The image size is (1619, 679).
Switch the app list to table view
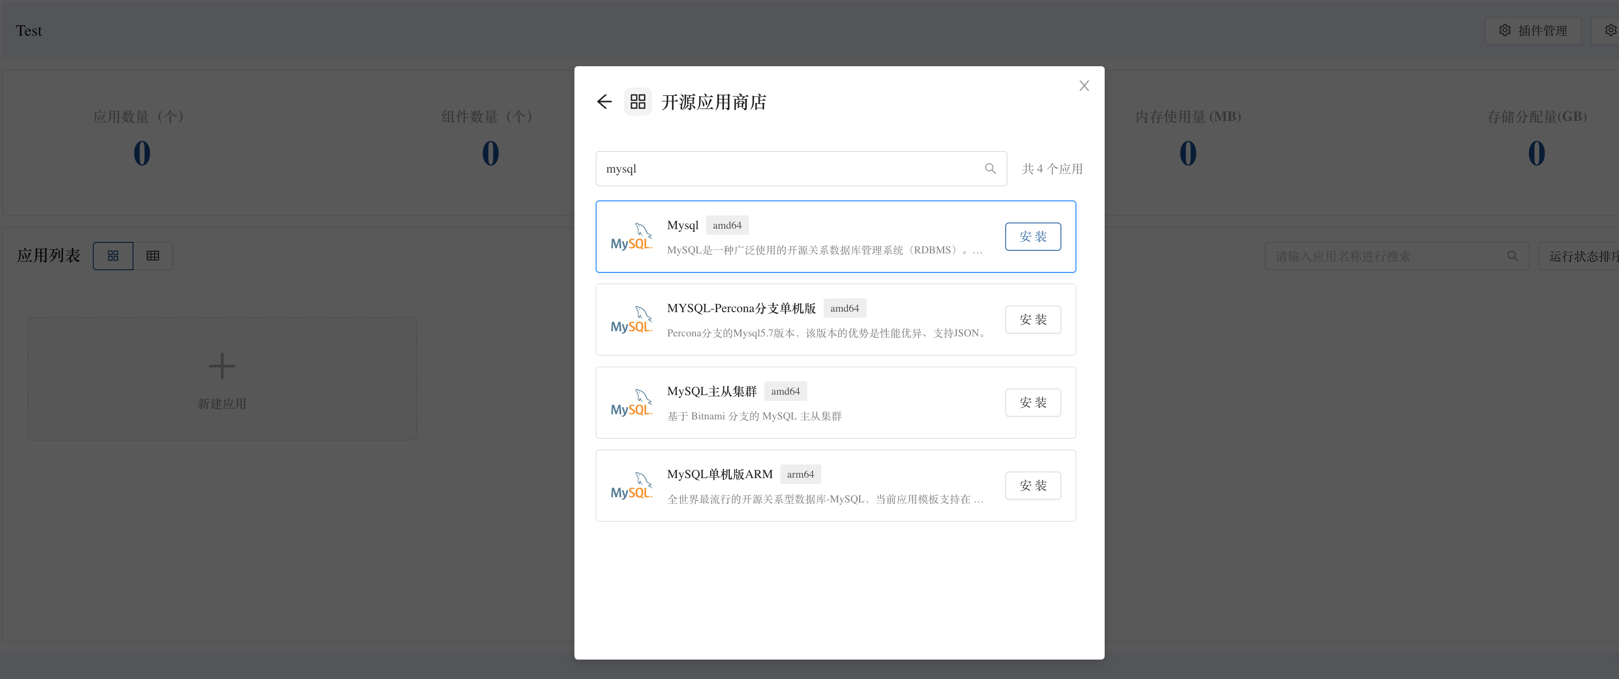pyautogui.click(x=153, y=256)
